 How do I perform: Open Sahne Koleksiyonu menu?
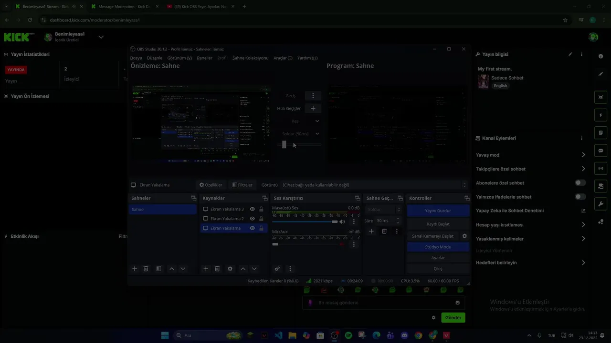point(250,58)
